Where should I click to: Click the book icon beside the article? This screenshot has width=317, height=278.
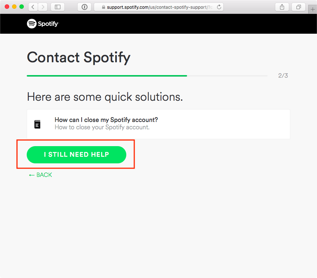(x=37, y=124)
